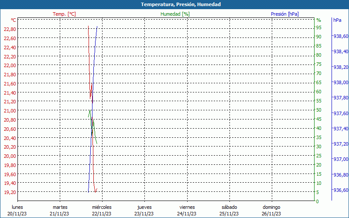Click the 938,60 pressure tick
The height and width of the screenshot is (218, 349).
tap(341, 36)
